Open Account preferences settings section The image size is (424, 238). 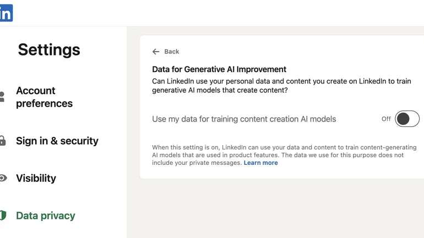click(44, 97)
